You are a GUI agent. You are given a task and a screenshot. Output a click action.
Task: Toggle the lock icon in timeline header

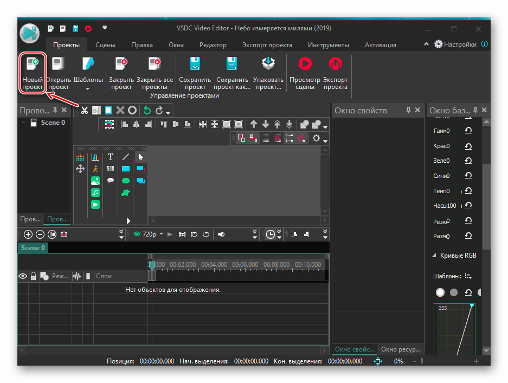point(33,276)
